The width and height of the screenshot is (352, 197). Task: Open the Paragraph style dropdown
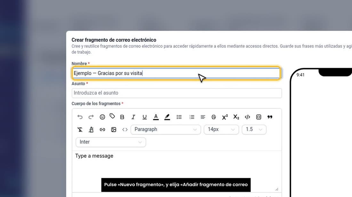tap(166, 129)
